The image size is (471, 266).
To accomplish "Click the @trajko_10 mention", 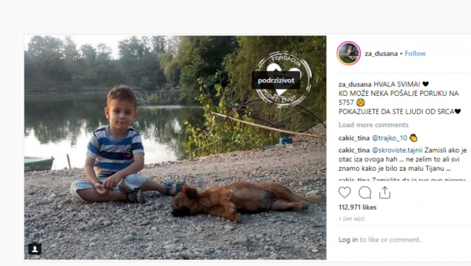I will point(389,138).
